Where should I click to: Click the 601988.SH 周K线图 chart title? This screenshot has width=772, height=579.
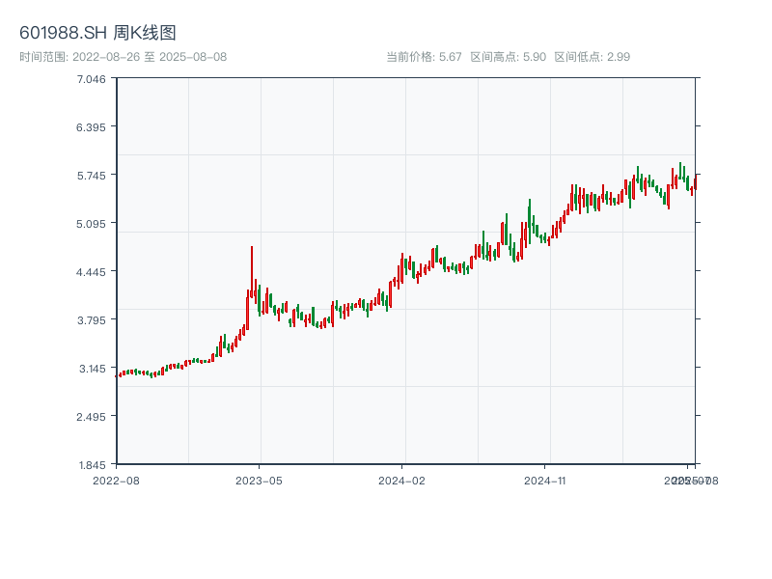click(x=97, y=34)
